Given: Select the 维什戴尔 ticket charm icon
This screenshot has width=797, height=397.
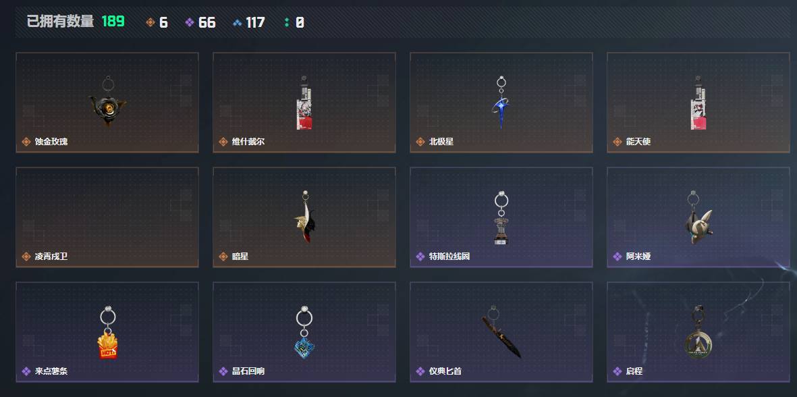Looking at the screenshot, I should (304, 103).
